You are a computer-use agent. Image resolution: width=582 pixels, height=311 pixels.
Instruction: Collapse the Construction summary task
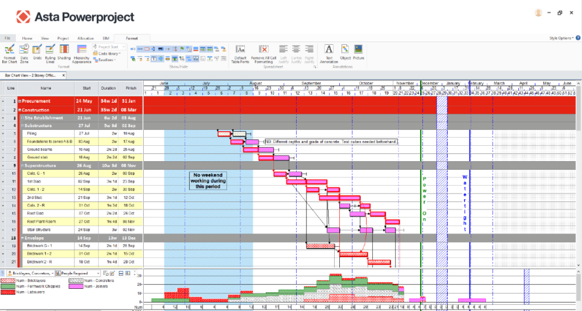click(20, 110)
